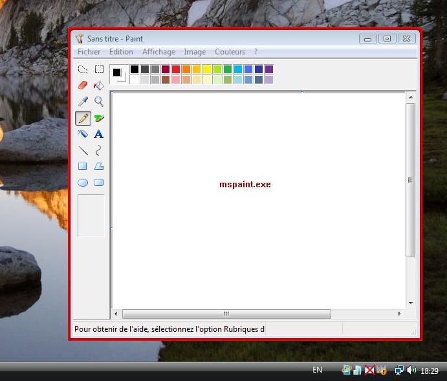Select the Pencil tool
This screenshot has height=381, width=447.
coord(83,118)
